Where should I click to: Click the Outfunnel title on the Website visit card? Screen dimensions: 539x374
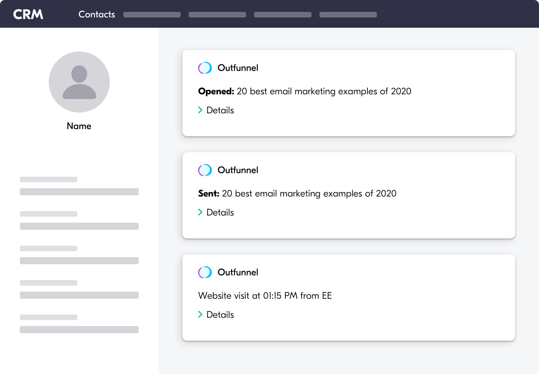(x=238, y=273)
